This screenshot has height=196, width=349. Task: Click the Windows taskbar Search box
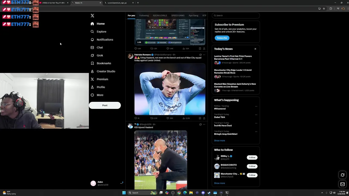[x=142, y=193]
